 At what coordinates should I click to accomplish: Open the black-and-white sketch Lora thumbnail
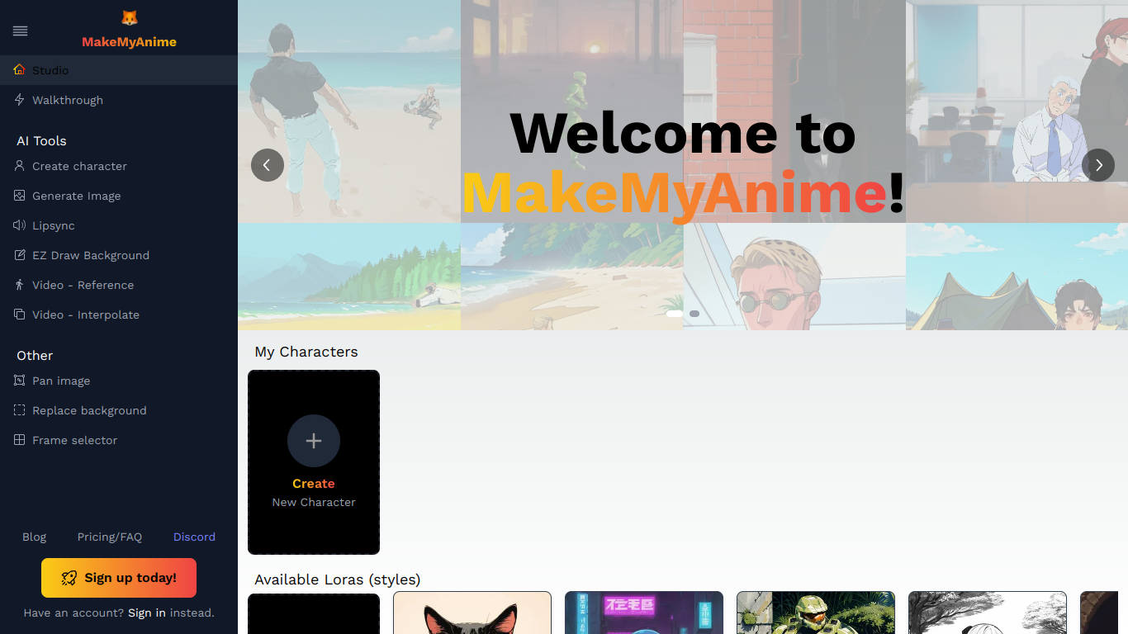click(x=988, y=613)
